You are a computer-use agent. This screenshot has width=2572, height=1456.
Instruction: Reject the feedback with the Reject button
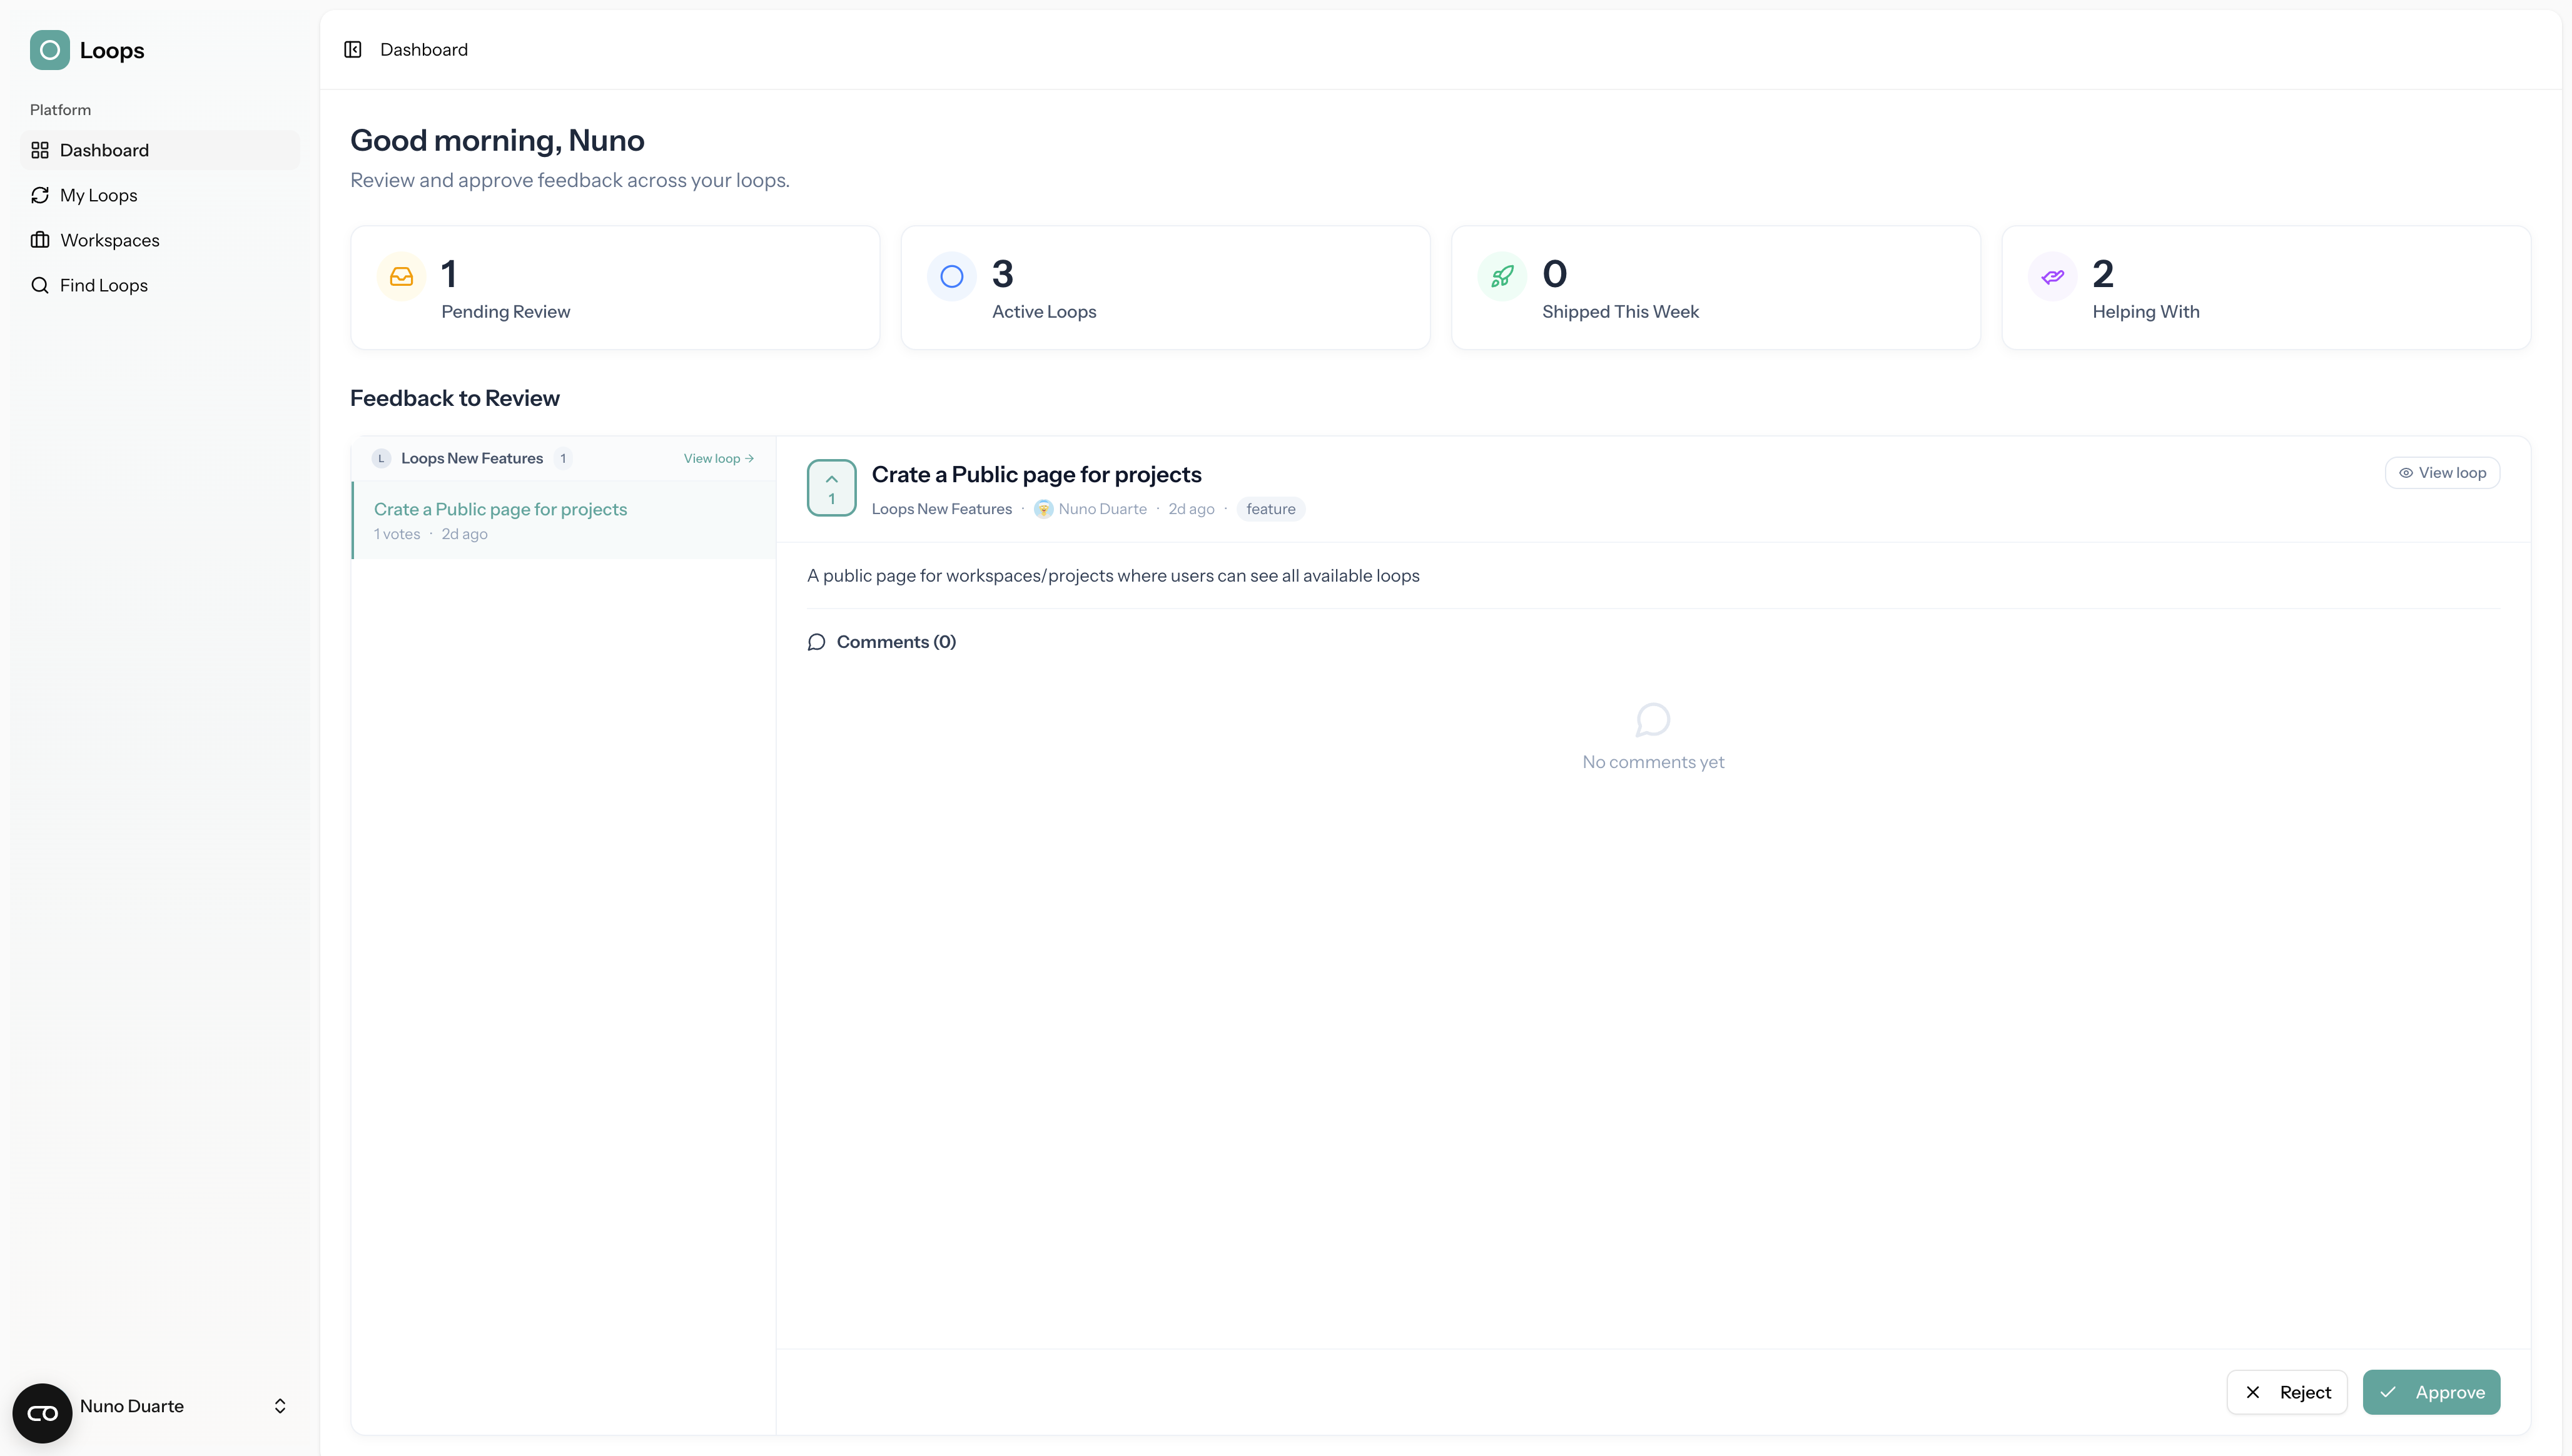click(2287, 1392)
